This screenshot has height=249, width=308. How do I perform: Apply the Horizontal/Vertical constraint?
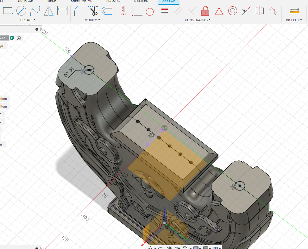[123, 11]
